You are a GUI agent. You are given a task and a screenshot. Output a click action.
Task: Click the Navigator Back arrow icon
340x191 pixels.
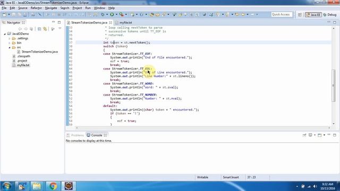[20, 29]
